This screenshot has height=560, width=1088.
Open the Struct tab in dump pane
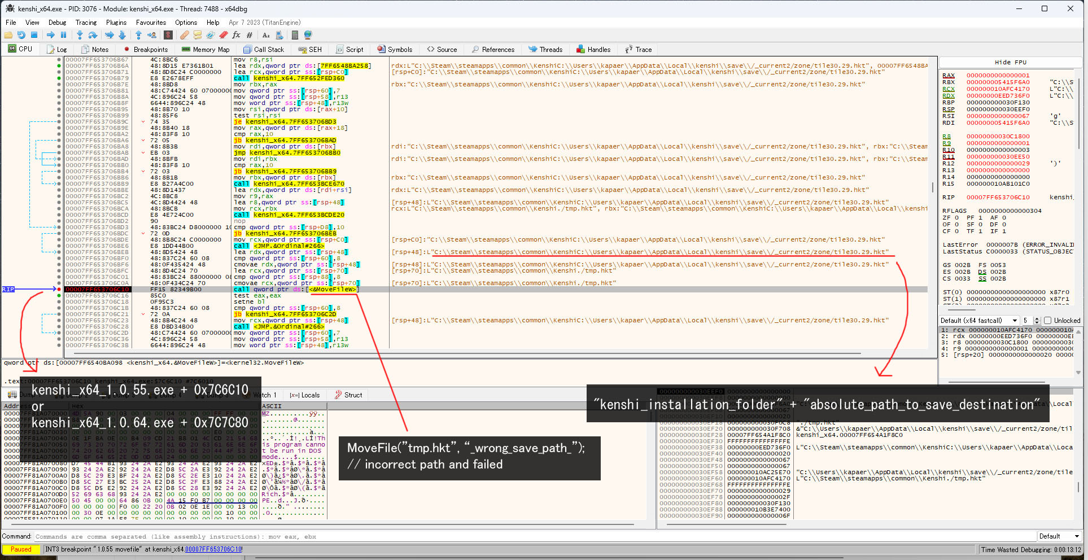[x=348, y=395]
